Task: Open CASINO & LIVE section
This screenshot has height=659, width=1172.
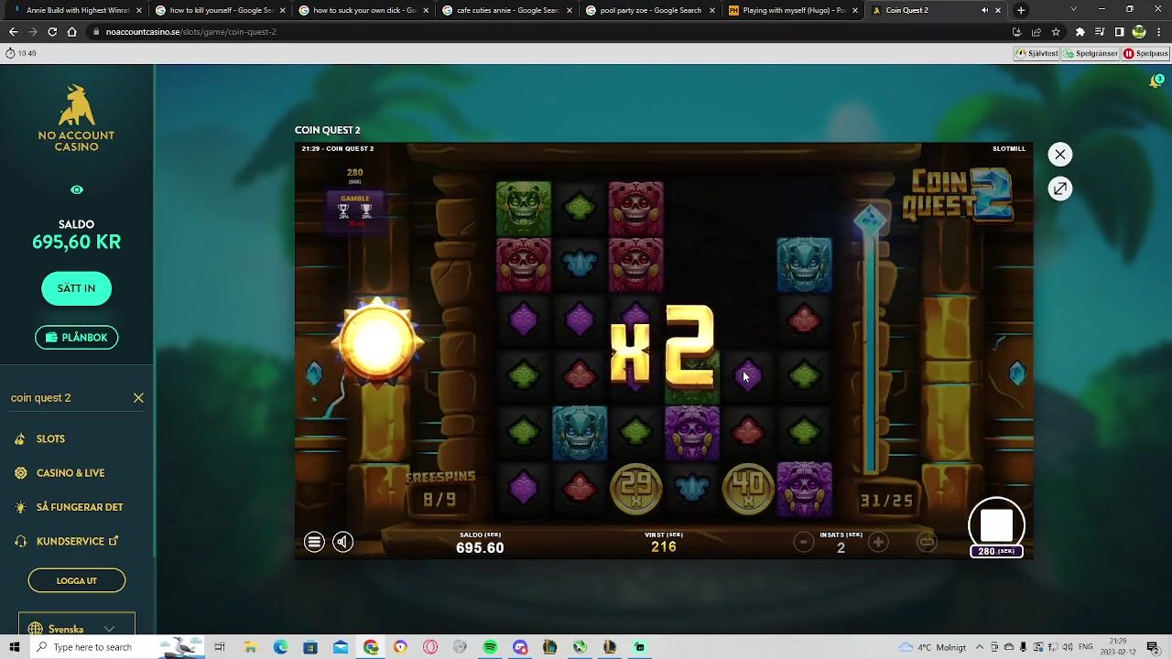Action: click(x=71, y=473)
